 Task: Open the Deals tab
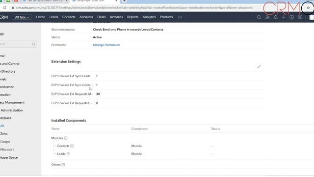click(x=102, y=17)
